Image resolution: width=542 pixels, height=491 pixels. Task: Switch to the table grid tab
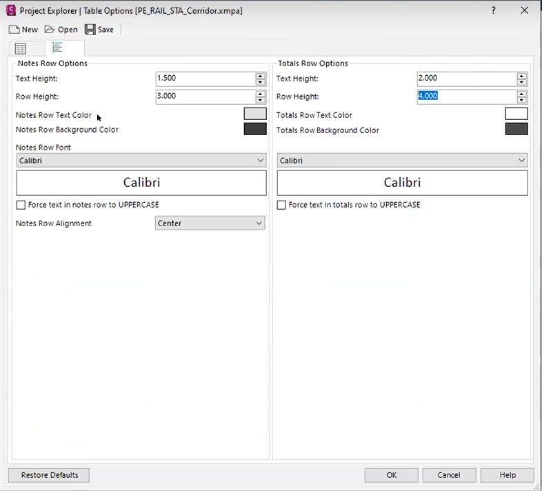point(21,49)
